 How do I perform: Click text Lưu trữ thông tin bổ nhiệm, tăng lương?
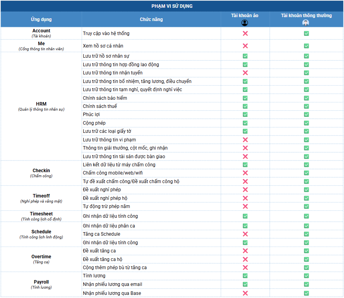pyautogui.click(x=137, y=81)
